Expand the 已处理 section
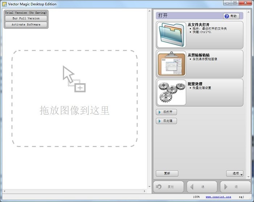The height and width of the screenshot is (202, 254). point(166,121)
